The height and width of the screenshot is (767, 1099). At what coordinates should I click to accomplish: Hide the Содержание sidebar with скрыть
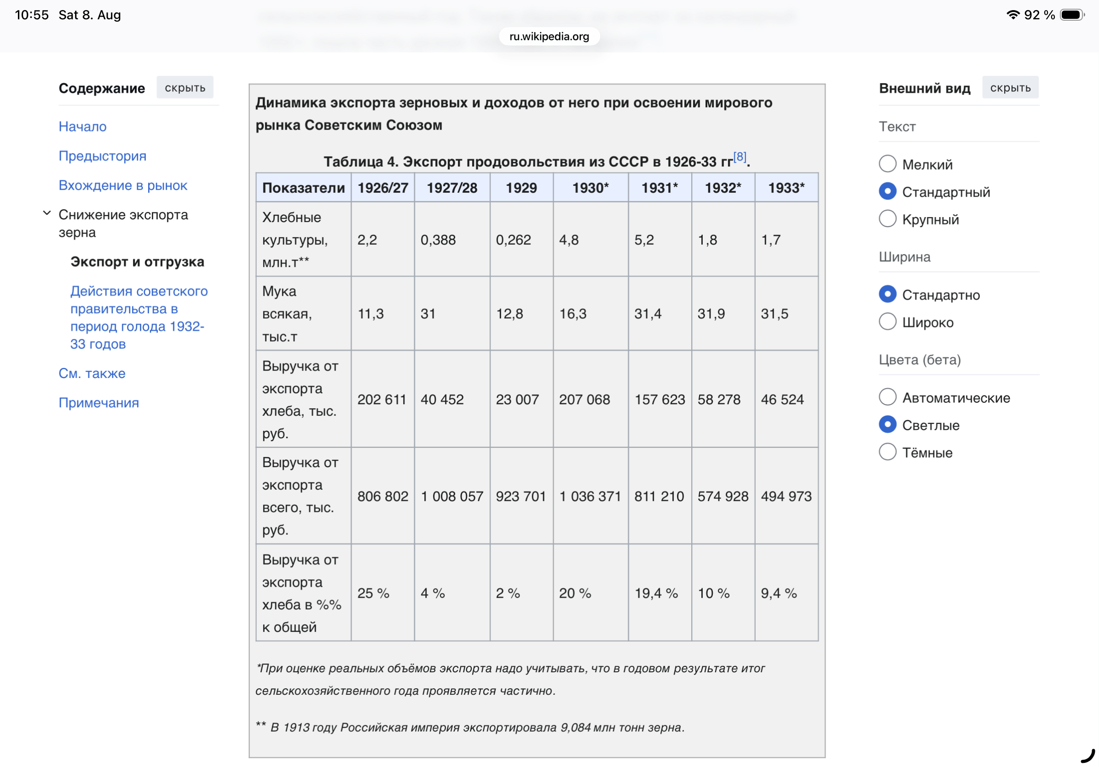(185, 88)
